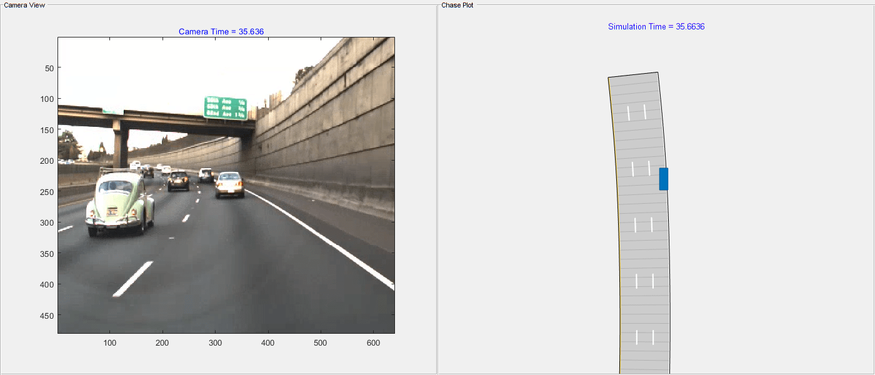The width and height of the screenshot is (875, 375).
Task: Select the Simulation Time title in chase plot
Action: [x=656, y=26]
